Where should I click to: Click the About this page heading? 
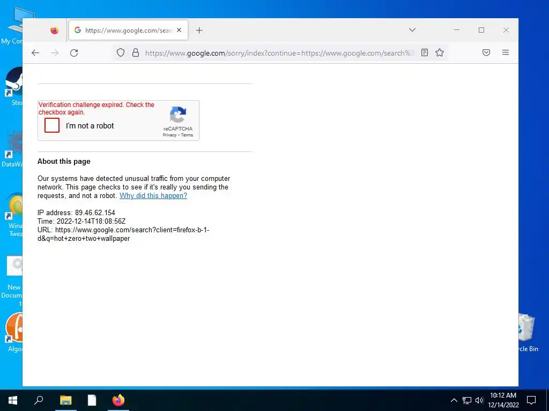(x=64, y=162)
